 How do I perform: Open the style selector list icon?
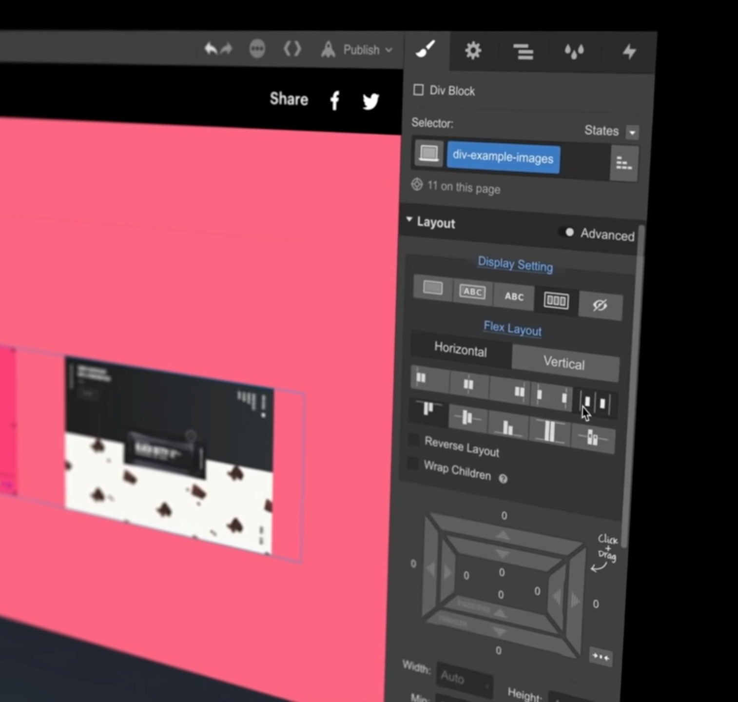click(x=623, y=163)
